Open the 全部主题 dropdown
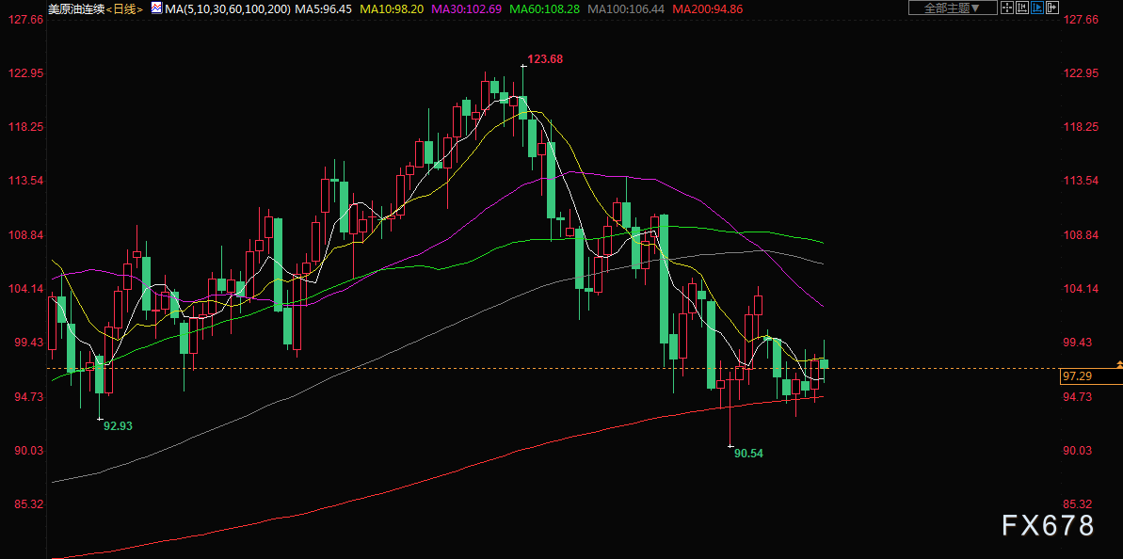Image resolution: width=1123 pixels, height=559 pixels. coord(953,8)
